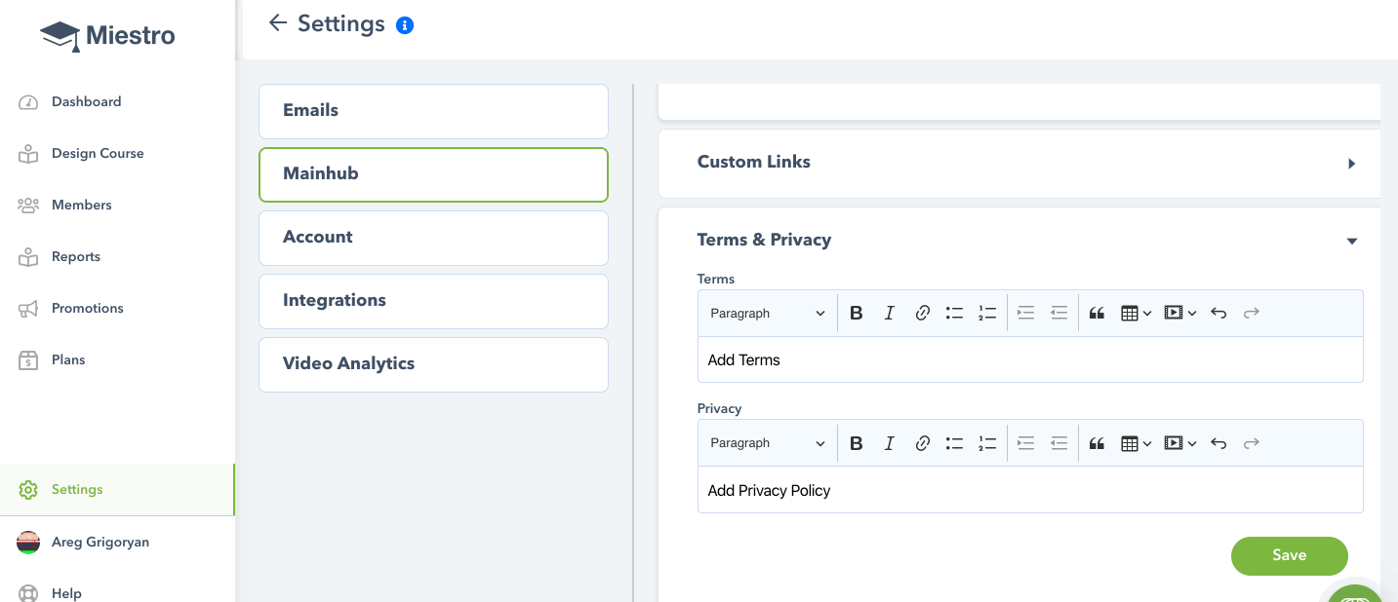The image size is (1398, 602).
Task: Click the Plans price box icon
Action: [28, 360]
